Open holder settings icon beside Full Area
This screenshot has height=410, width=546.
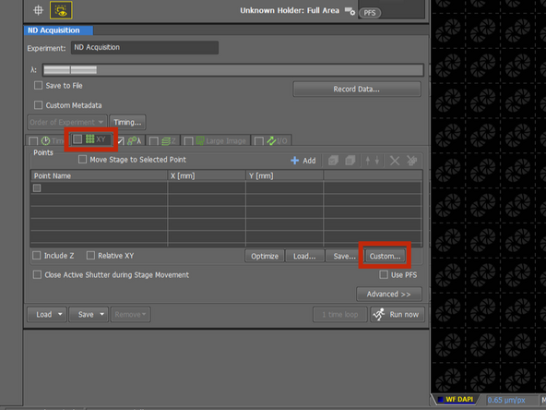tap(350, 11)
